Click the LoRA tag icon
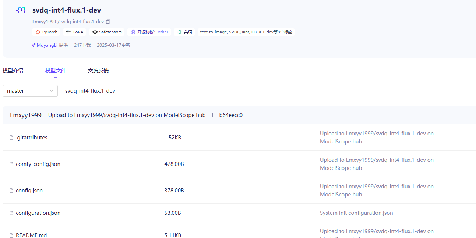 [x=68, y=32]
